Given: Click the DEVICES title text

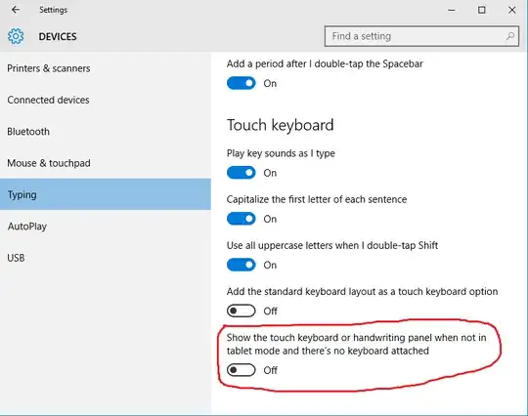Looking at the screenshot, I should pos(58,37).
